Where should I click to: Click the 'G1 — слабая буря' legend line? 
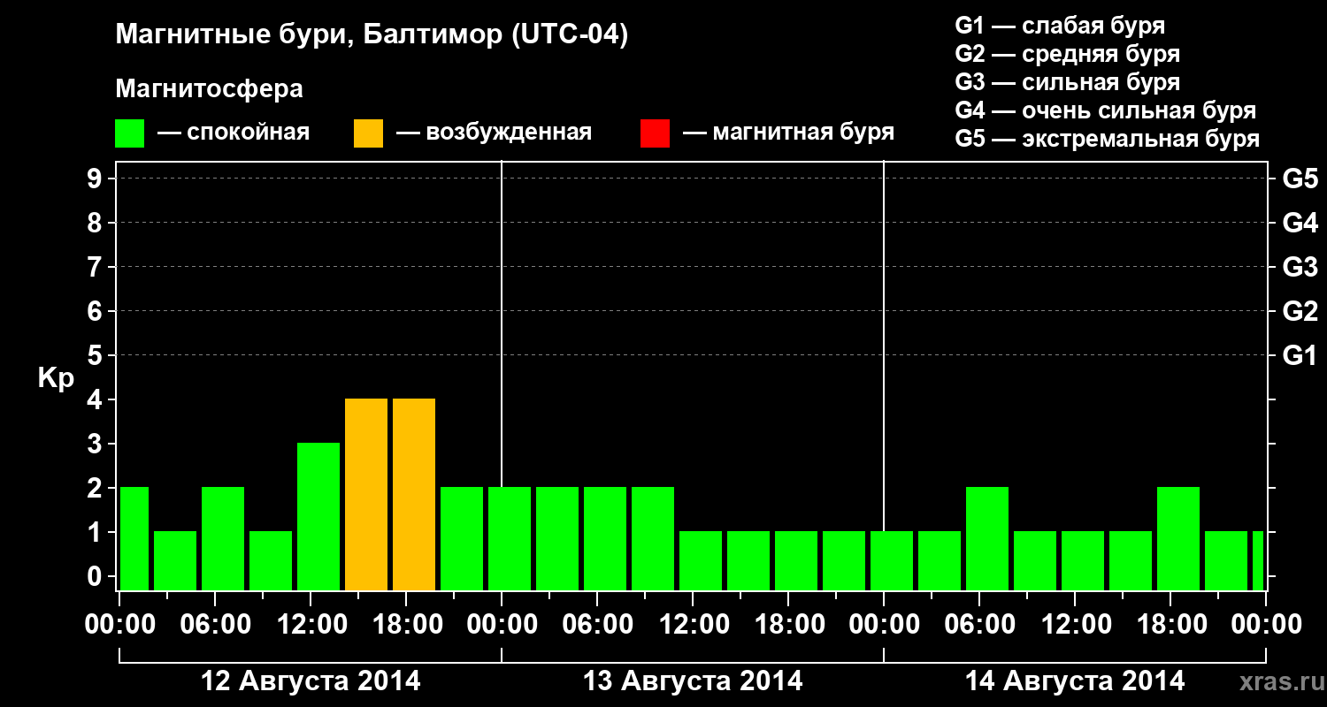(x=1060, y=26)
